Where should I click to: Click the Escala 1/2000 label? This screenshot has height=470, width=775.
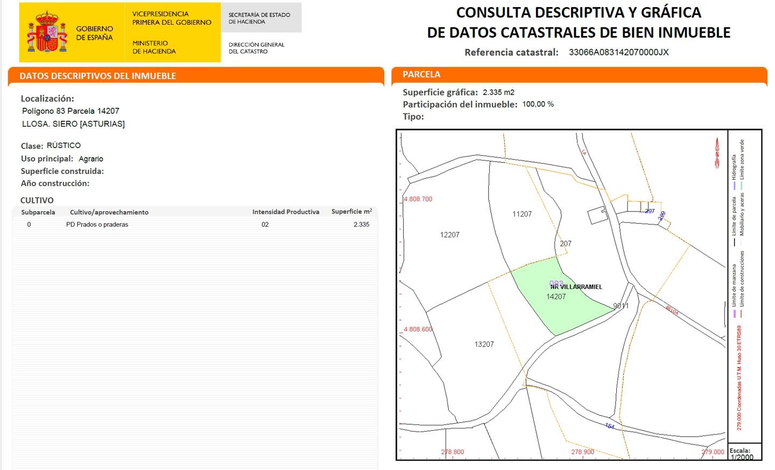tap(742, 454)
